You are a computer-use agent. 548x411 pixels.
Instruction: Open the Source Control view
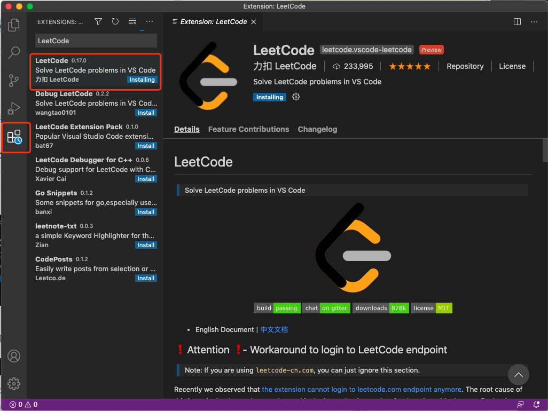(14, 80)
